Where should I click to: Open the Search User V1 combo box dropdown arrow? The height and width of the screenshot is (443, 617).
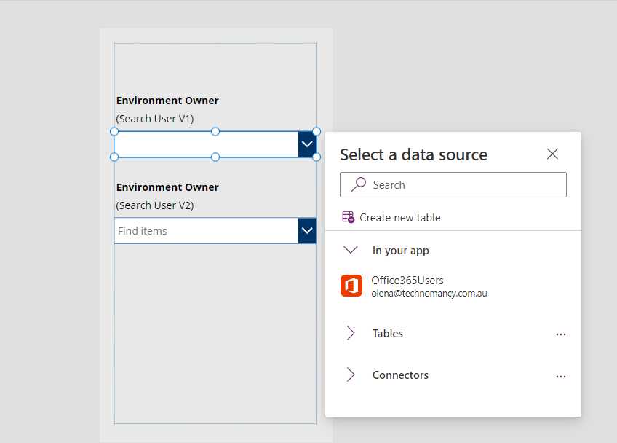(306, 144)
